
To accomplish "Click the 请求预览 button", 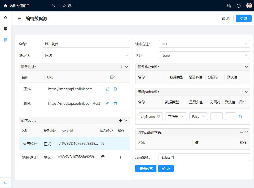I will pyautogui.click(x=146, y=169).
